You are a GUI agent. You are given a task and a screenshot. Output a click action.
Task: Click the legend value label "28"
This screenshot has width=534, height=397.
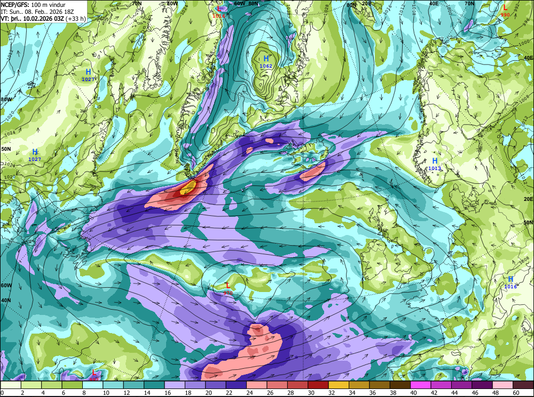[290, 393]
